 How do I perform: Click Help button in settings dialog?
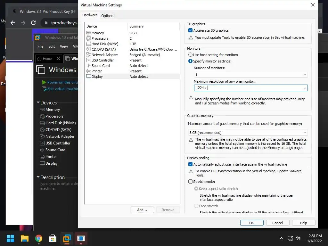[x=304, y=223]
